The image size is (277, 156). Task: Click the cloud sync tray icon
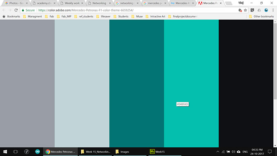(239, 152)
